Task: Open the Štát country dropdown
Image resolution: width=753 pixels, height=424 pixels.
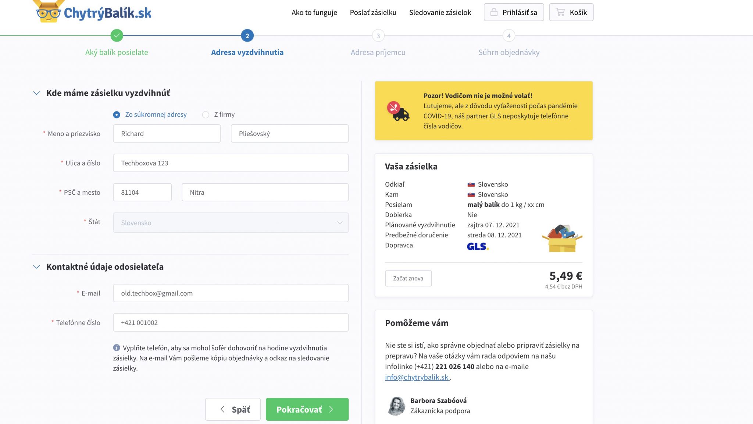Action: click(231, 223)
